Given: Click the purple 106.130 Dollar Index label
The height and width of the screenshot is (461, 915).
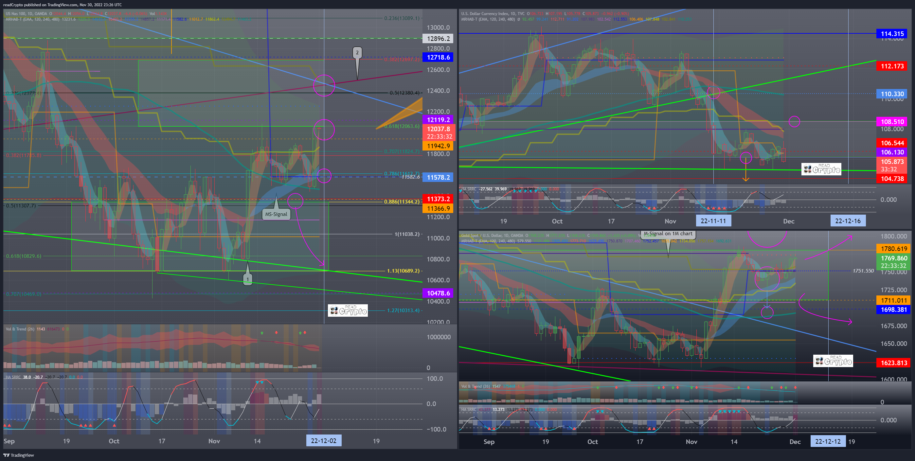Looking at the screenshot, I should 892,152.
